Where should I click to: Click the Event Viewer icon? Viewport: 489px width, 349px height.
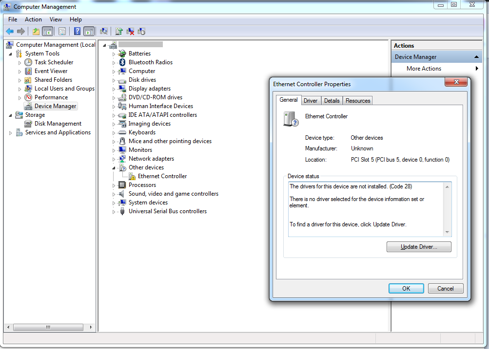click(x=28, y=71)
